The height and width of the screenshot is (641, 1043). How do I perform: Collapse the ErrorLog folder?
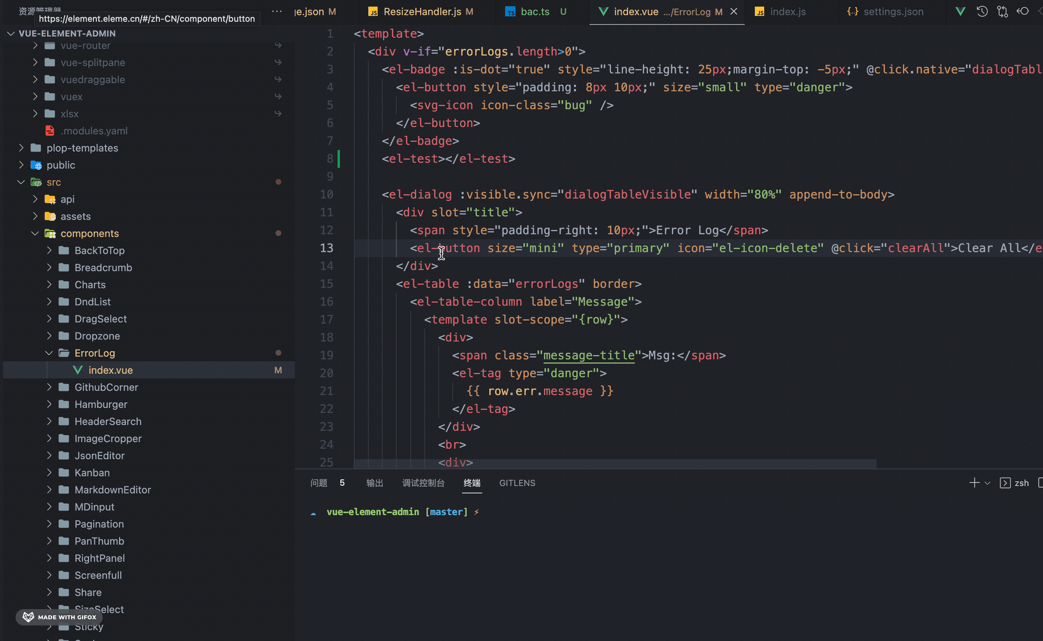[x=49, y=353]
